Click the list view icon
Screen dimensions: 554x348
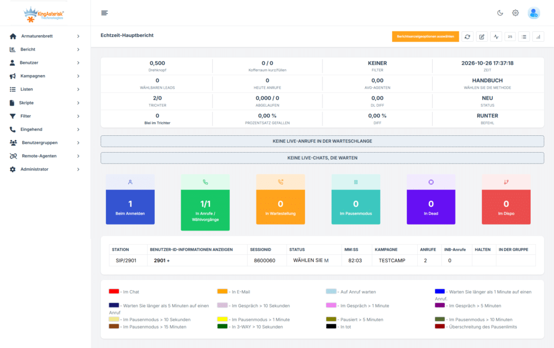coord(524,37)
